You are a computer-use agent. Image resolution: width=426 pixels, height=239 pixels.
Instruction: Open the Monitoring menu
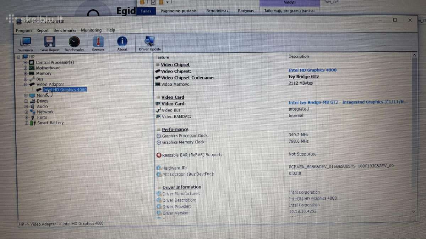click(91, 30)
